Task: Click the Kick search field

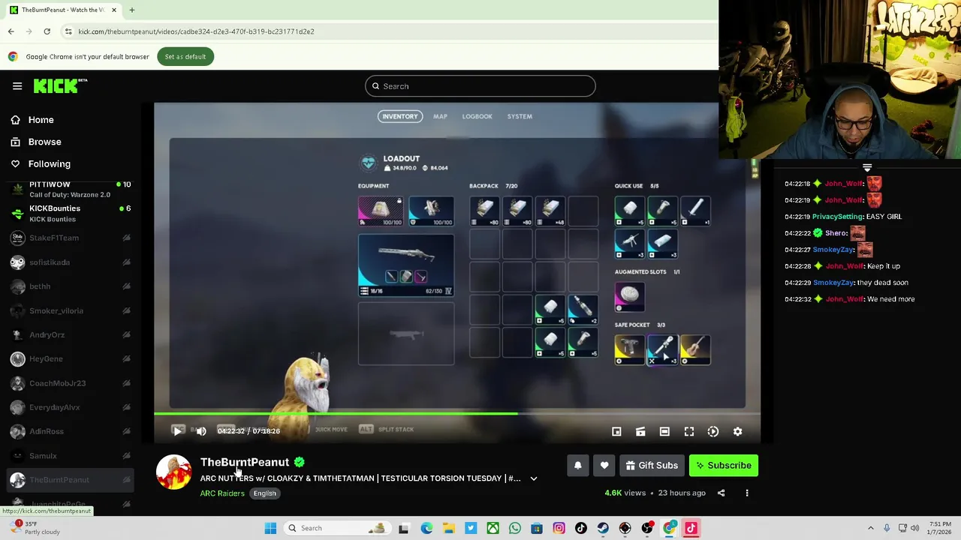Action: pyautogui.click(x=480, y=86)
